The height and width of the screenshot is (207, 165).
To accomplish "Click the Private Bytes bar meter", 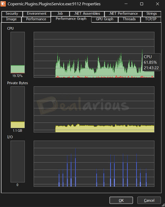I will click(18, 107).
